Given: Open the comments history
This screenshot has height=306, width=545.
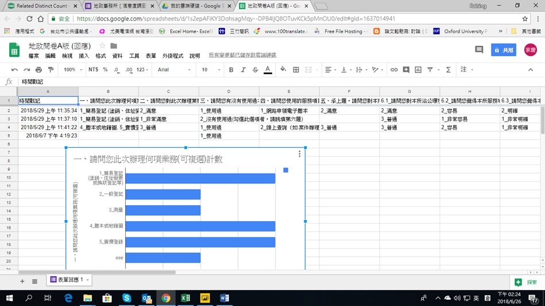Looking at the screenshot, I should coord(479,50).
